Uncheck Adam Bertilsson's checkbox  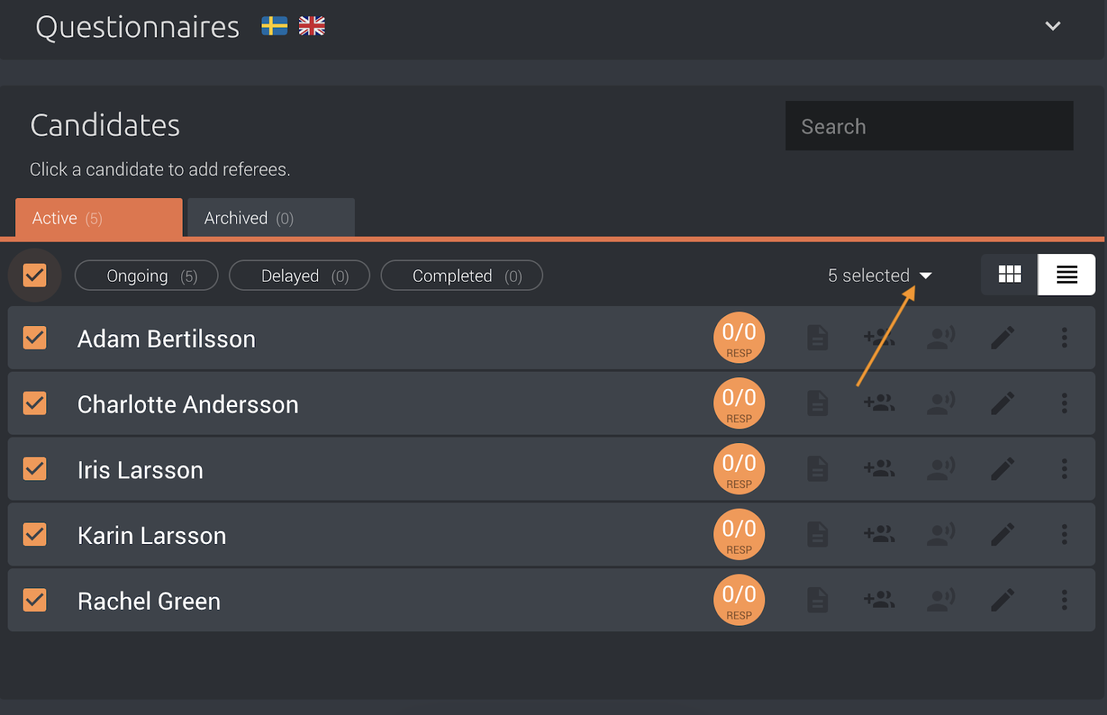35,338
